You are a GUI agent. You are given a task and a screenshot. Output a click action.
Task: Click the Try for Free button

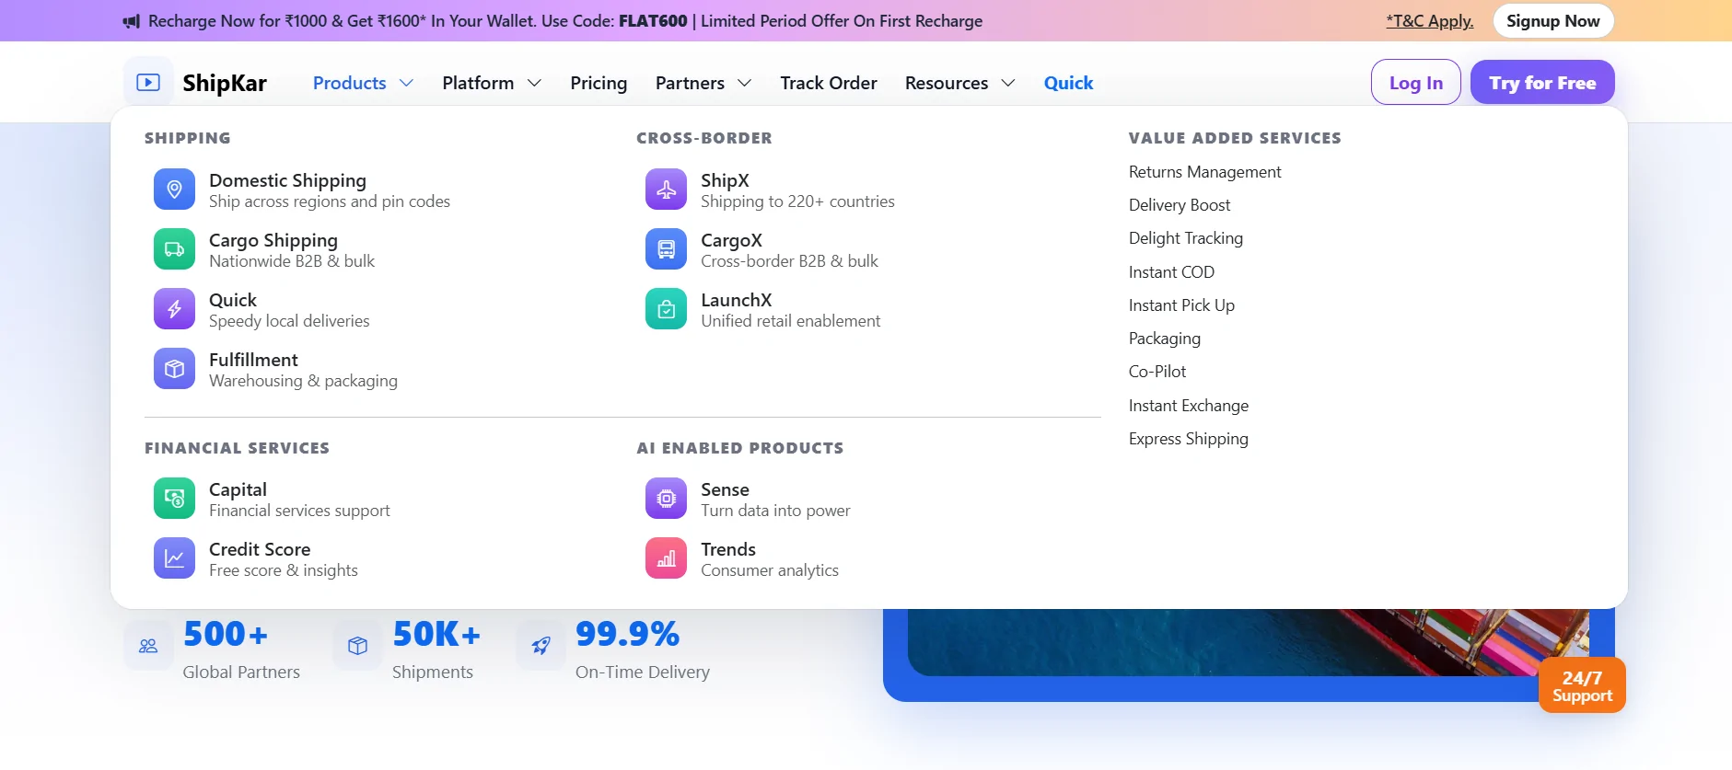(x=1542, y=83)
